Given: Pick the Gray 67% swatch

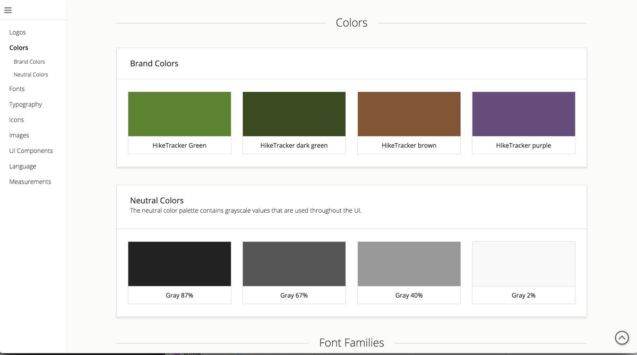Looking at the screenshot, I should pyautogui.click(x=294, y=264).
